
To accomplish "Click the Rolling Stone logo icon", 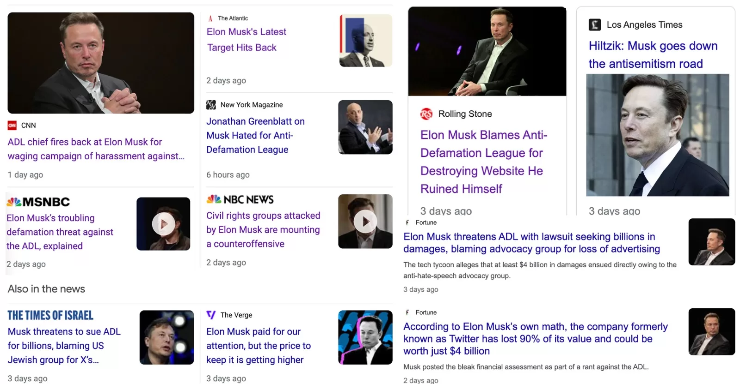I will (x=426, y=114).
